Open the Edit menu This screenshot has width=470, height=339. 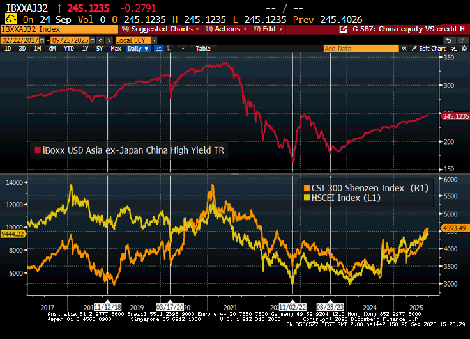(268, 29)
